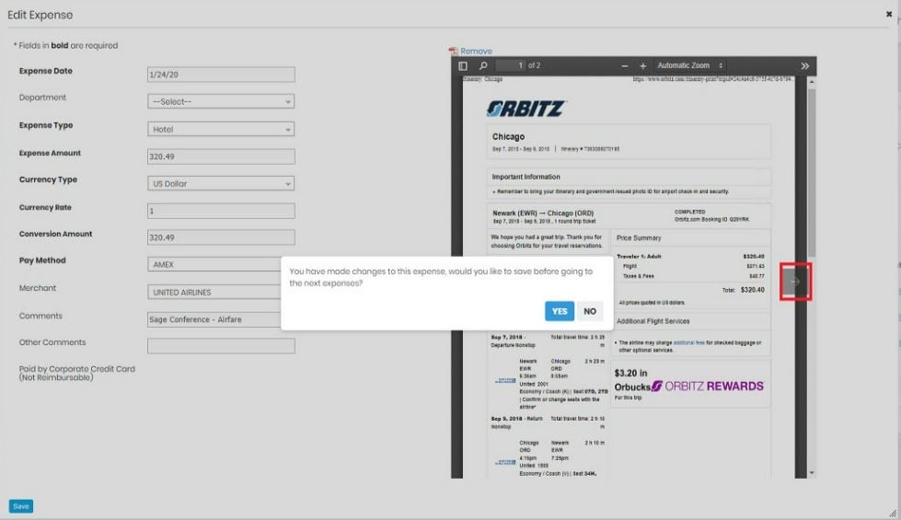Image resolution: width=901 pixels, height=520 pixels.
Task: Click the Currency Rate field
Action: click(221, 211)
